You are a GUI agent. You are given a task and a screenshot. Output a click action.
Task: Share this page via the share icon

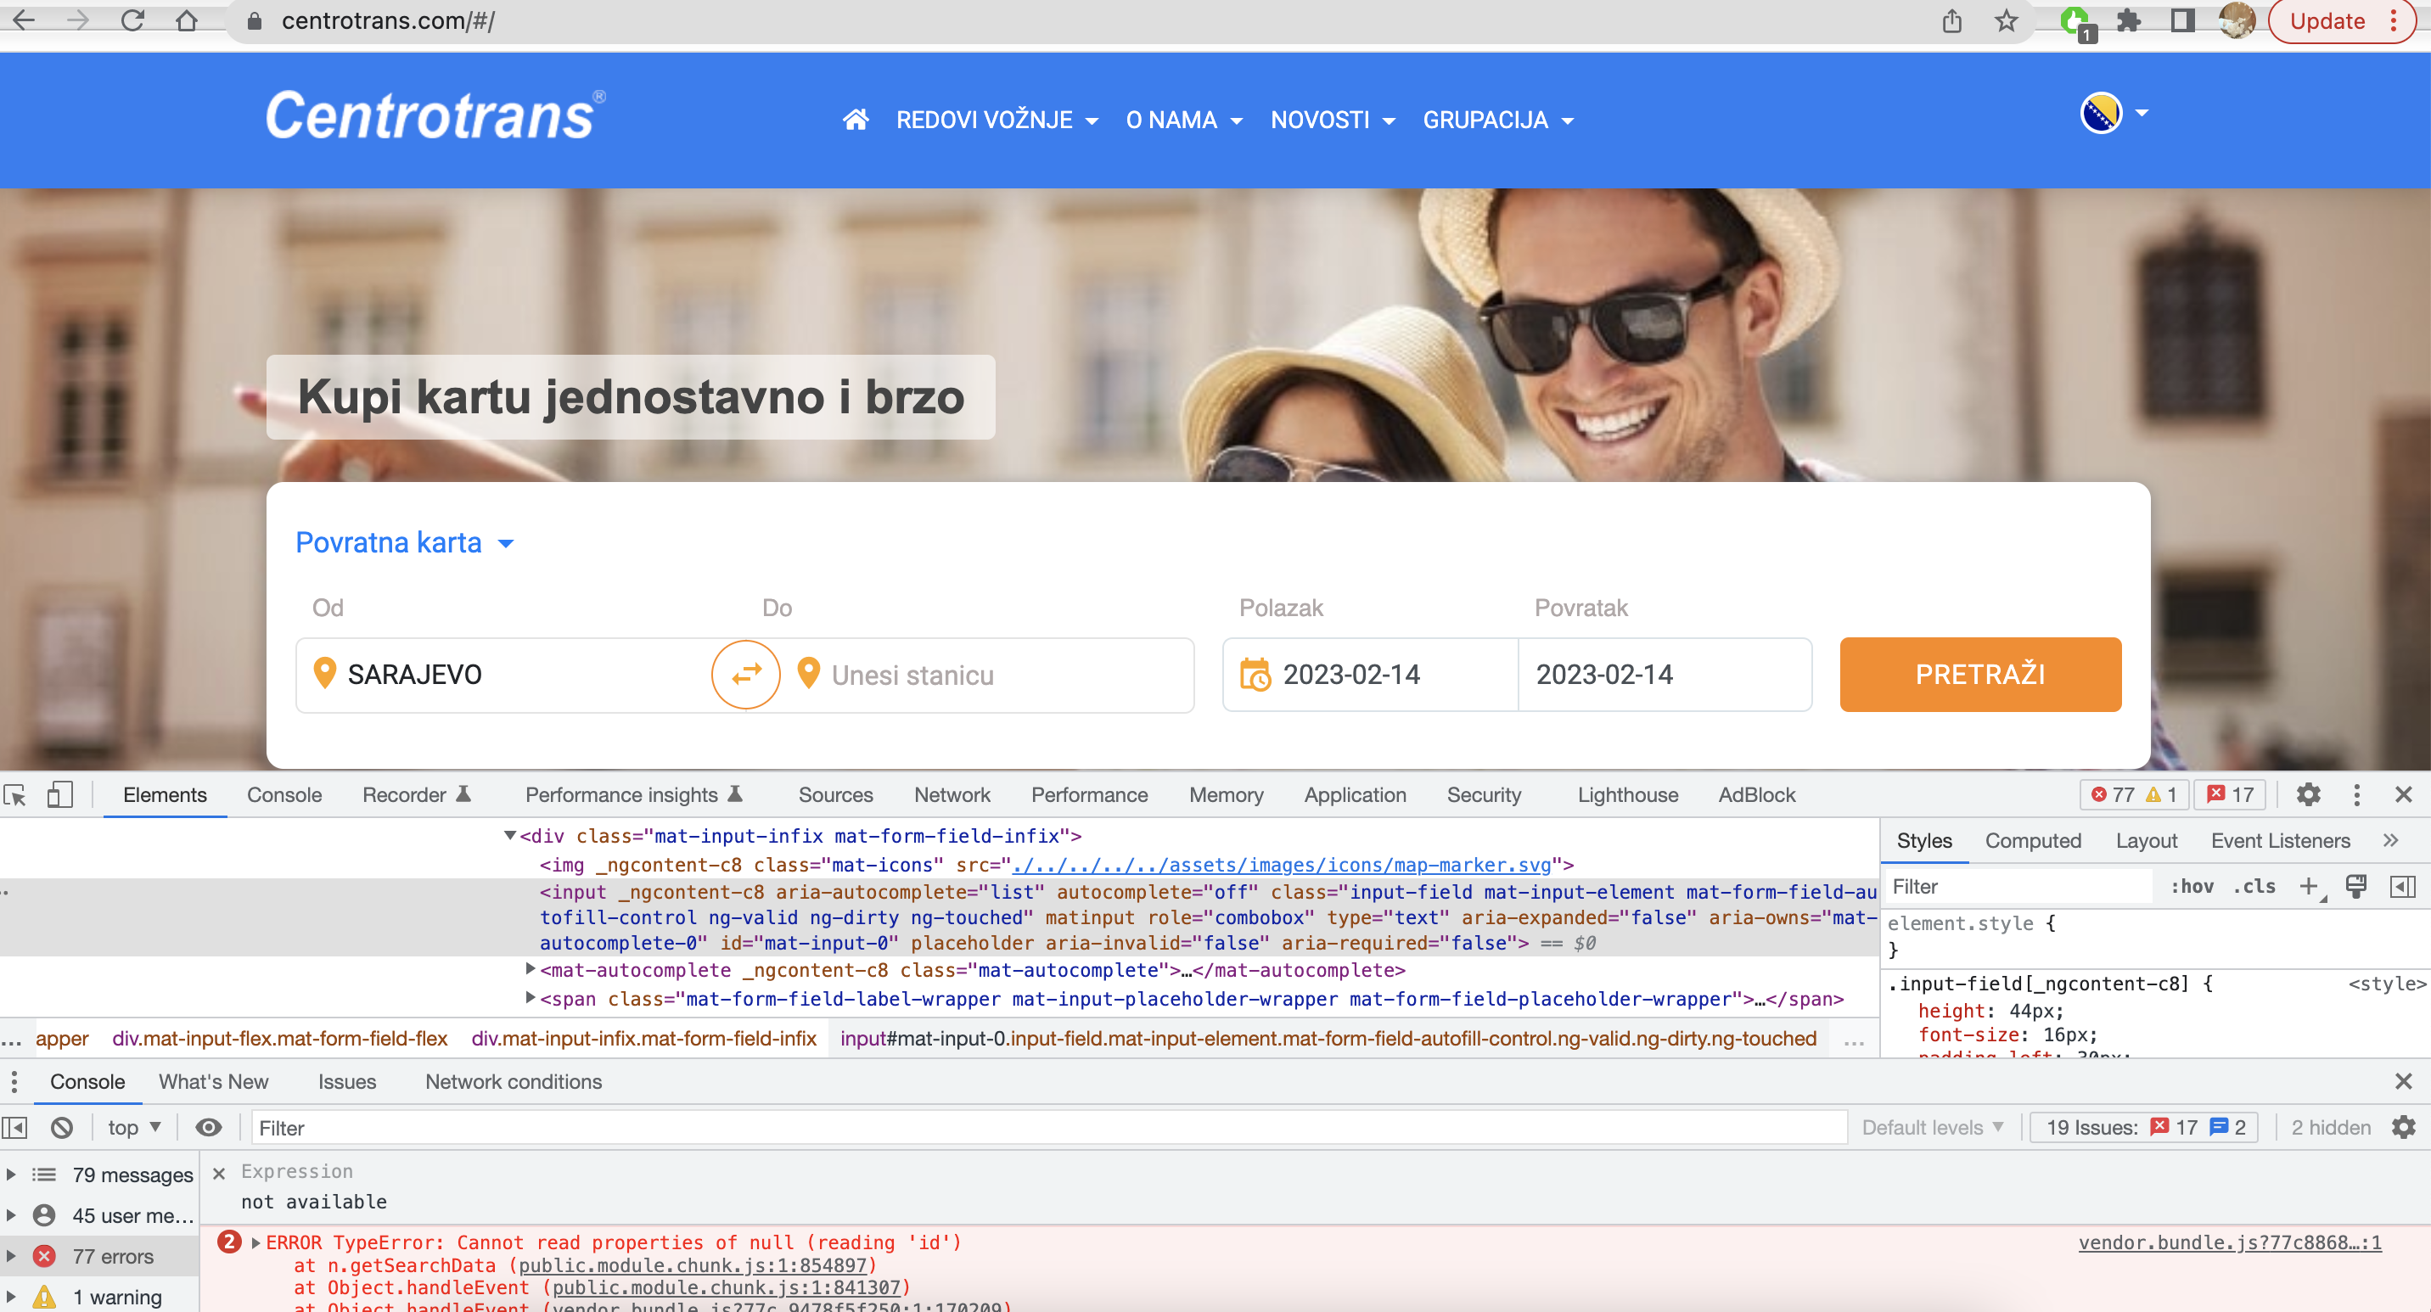coord(1951,20)
